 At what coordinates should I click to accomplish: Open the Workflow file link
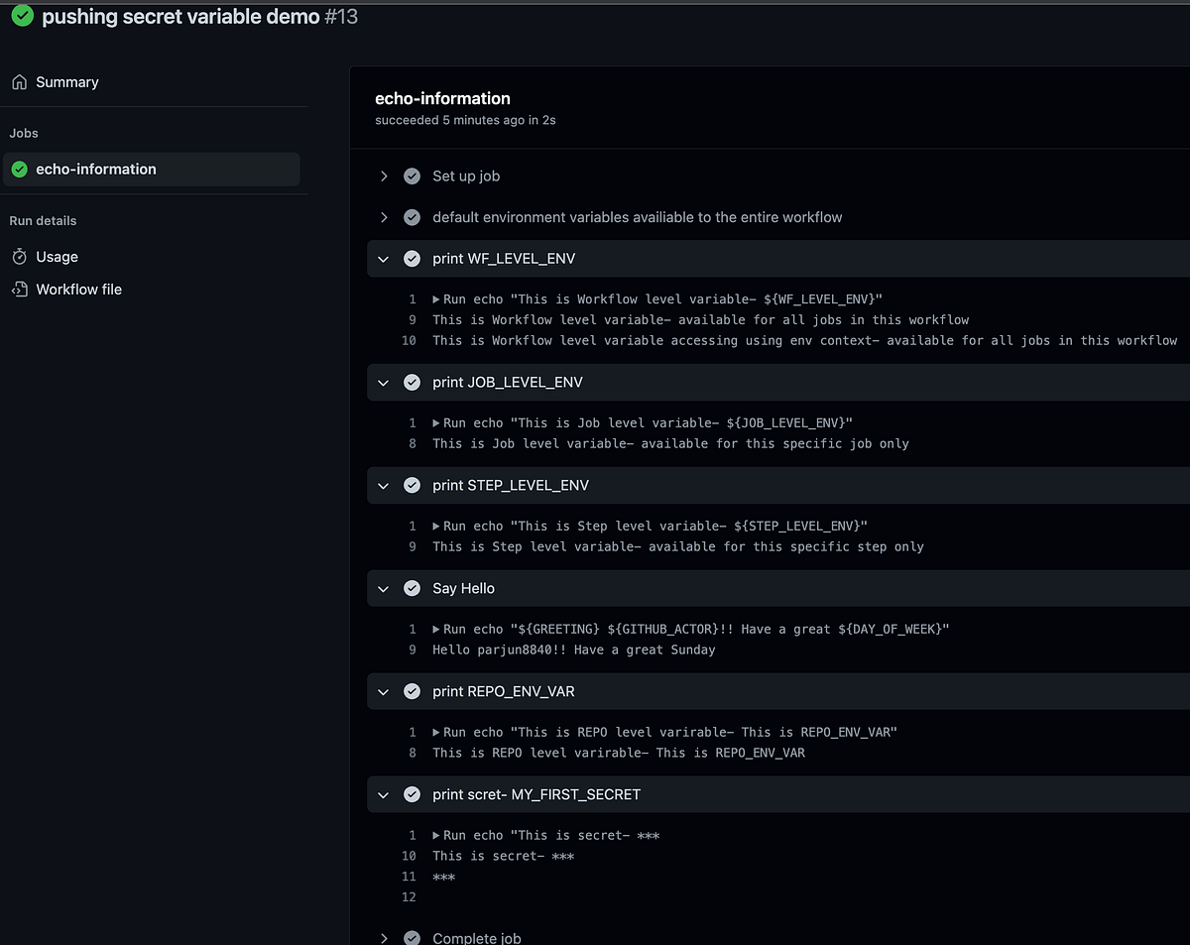point(78,290)
